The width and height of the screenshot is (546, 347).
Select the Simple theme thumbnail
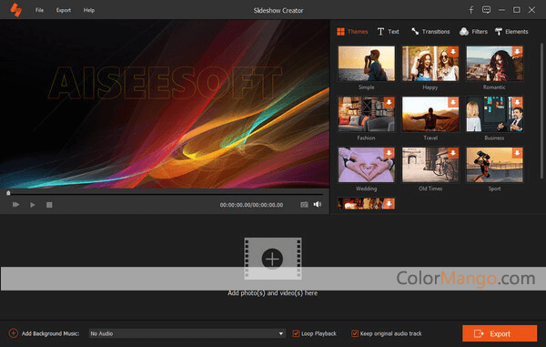click(x=367, y=64)
